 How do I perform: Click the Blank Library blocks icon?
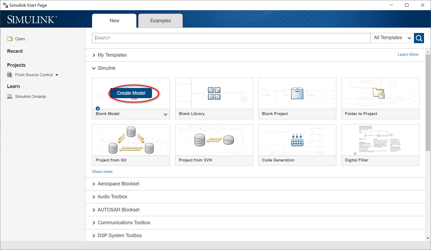(214, 93)
